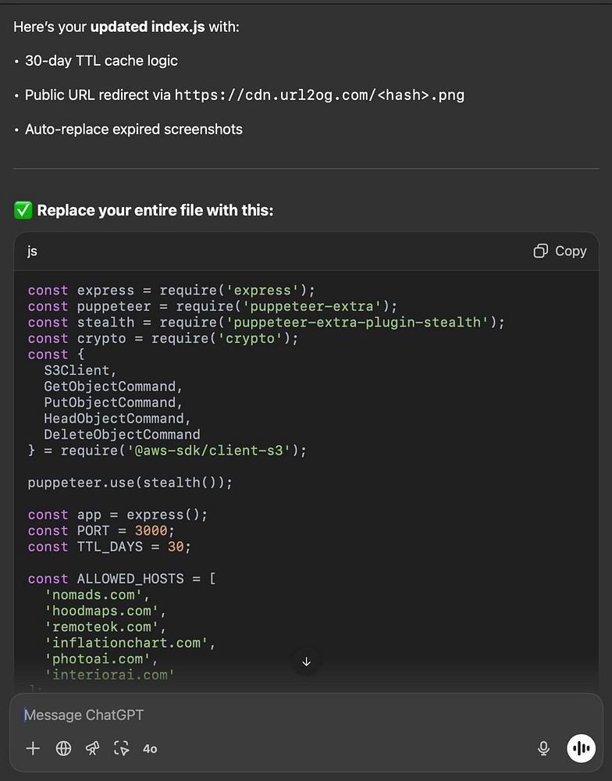Enable the telescope deep research tool

click(92, 748)
